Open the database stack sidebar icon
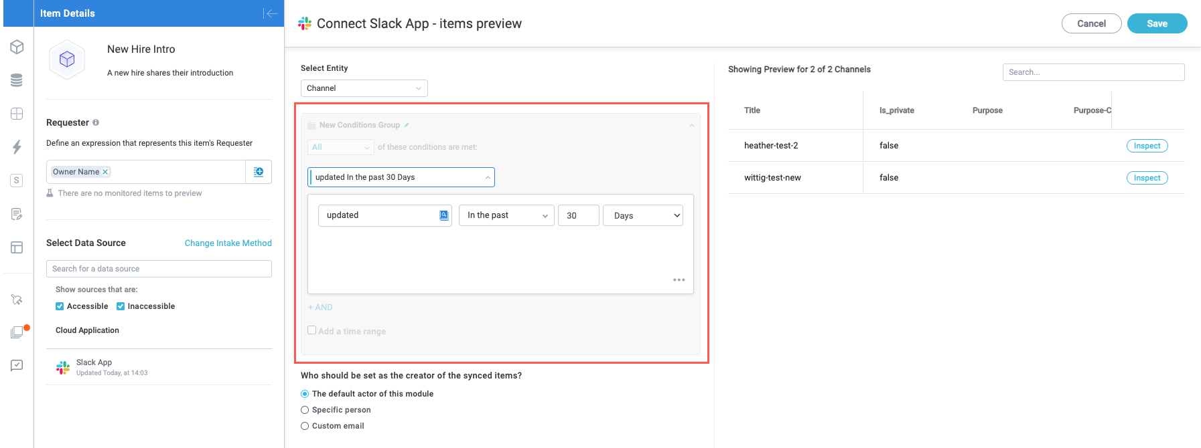This screenshot has height=448, width=1201. (17, 80)
